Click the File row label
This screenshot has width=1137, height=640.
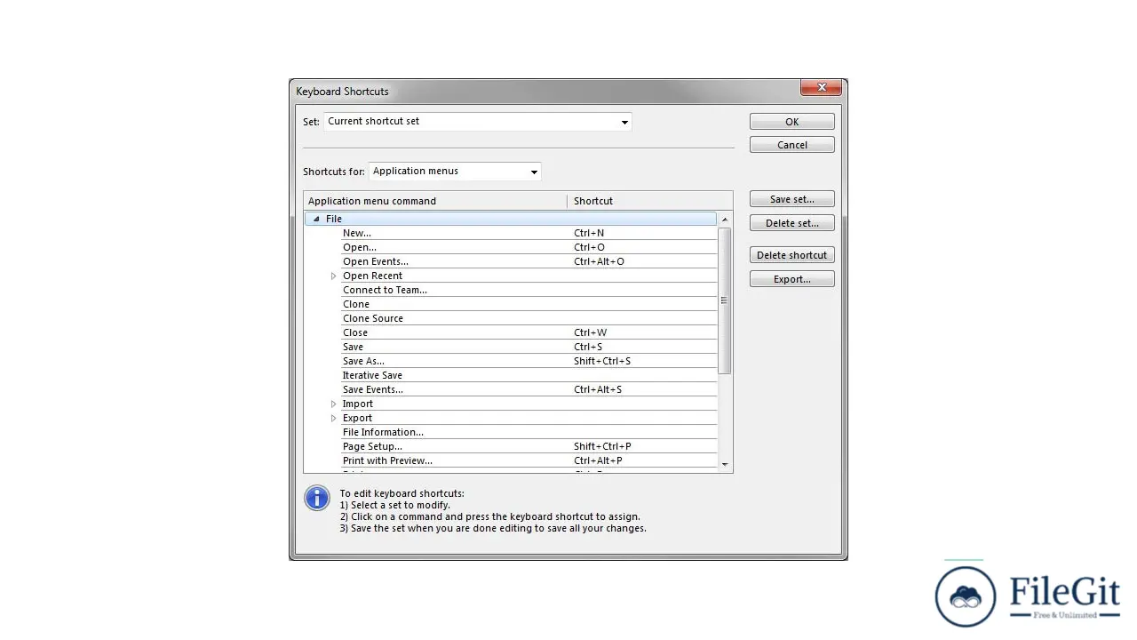pyautogui.click(x=334, y=219)
